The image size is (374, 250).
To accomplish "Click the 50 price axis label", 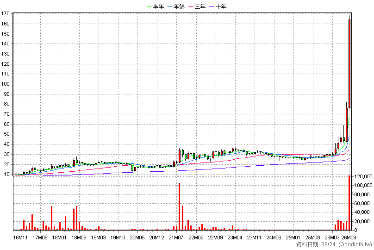I will coord(6,134).
